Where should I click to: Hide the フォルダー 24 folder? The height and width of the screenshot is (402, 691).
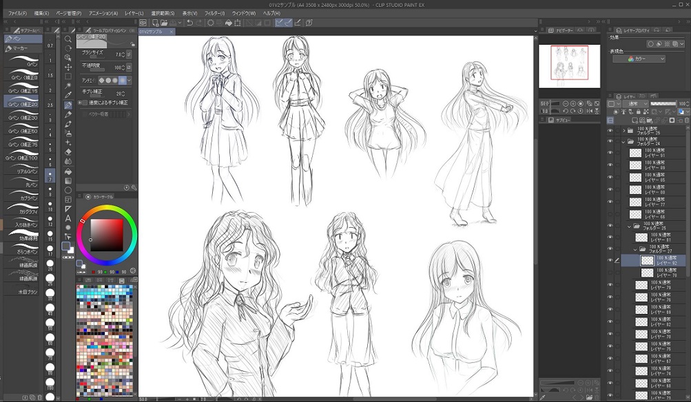pos(610,142)
